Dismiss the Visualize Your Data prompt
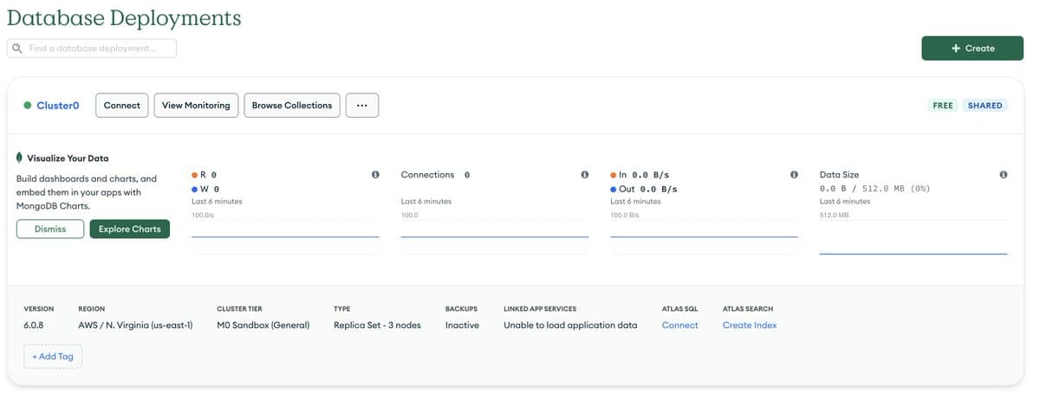 pyautogui.click(x=50, y=229)
